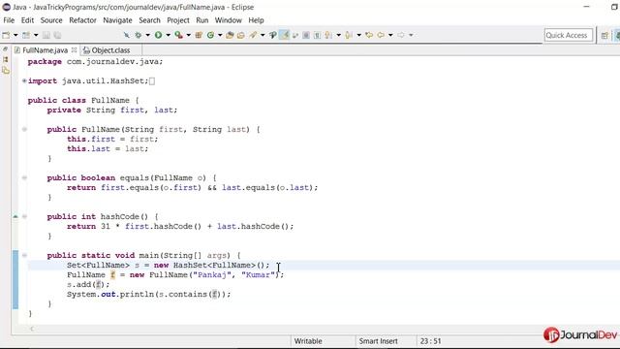
Task: Click the override marker beside hashCode
Action: click(x=15, y=216)
